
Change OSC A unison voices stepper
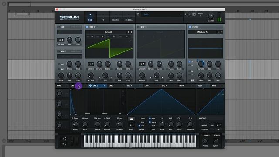tap(91, 64)
